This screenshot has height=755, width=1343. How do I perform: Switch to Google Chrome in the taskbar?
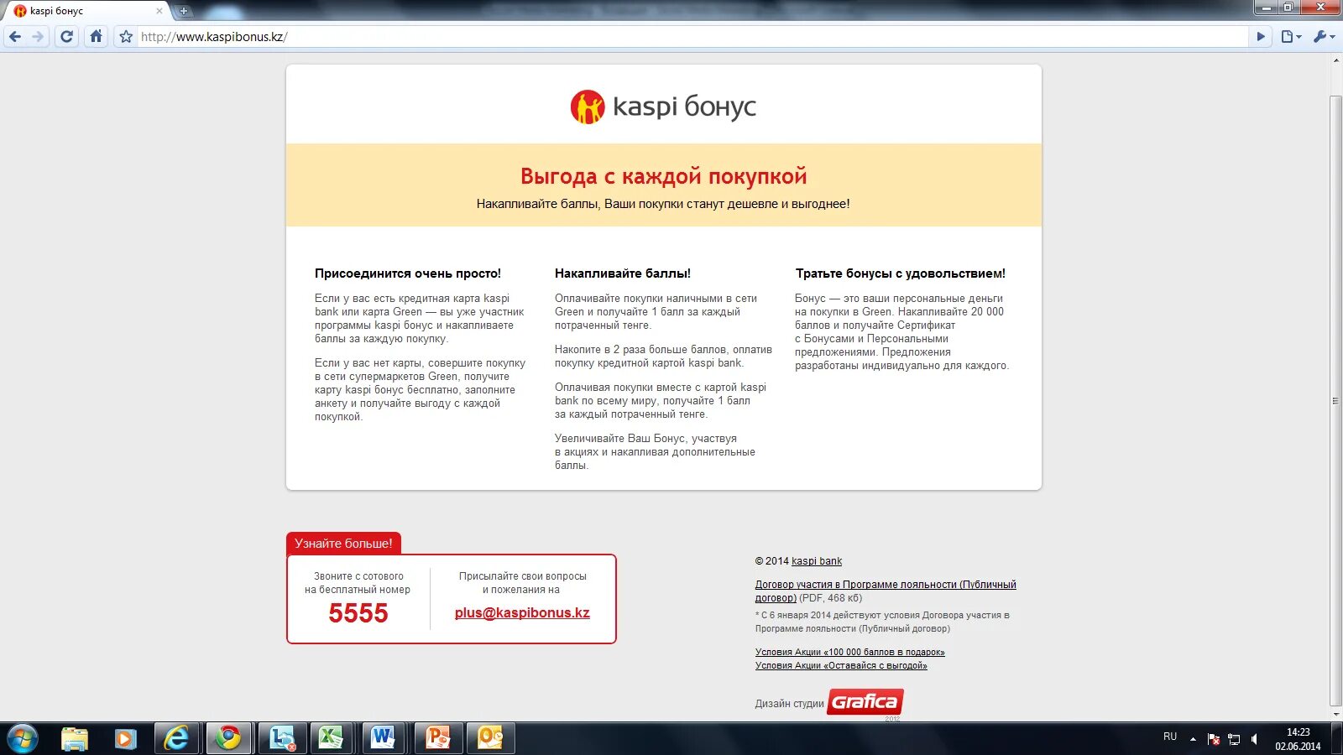pos(227,739)
